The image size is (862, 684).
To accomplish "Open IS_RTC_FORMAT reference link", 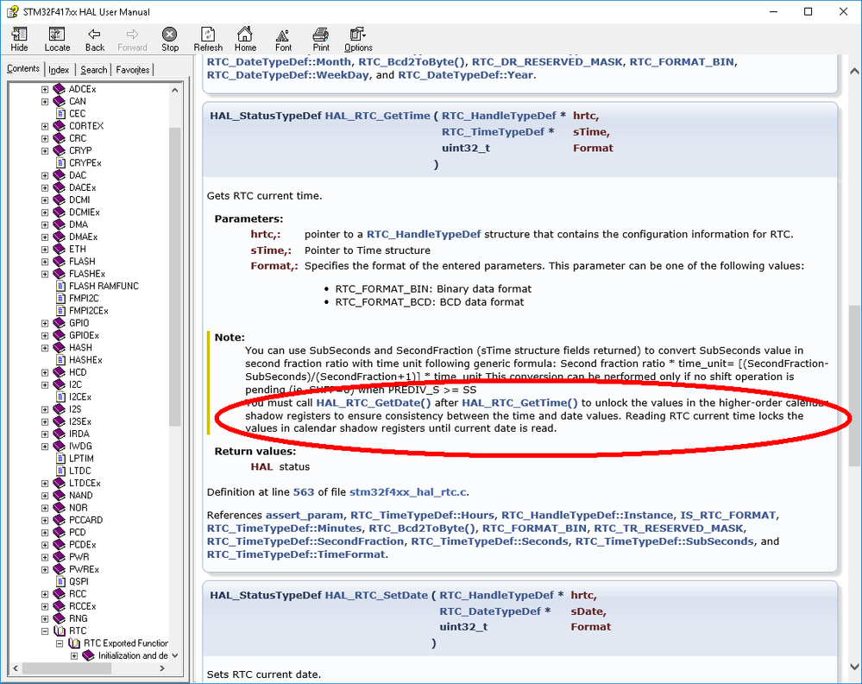I will point(728,515).
